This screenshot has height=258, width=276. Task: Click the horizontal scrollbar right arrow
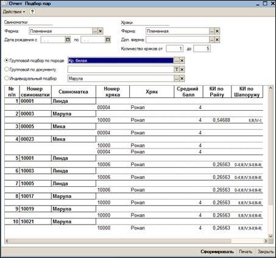coord(266,241)
